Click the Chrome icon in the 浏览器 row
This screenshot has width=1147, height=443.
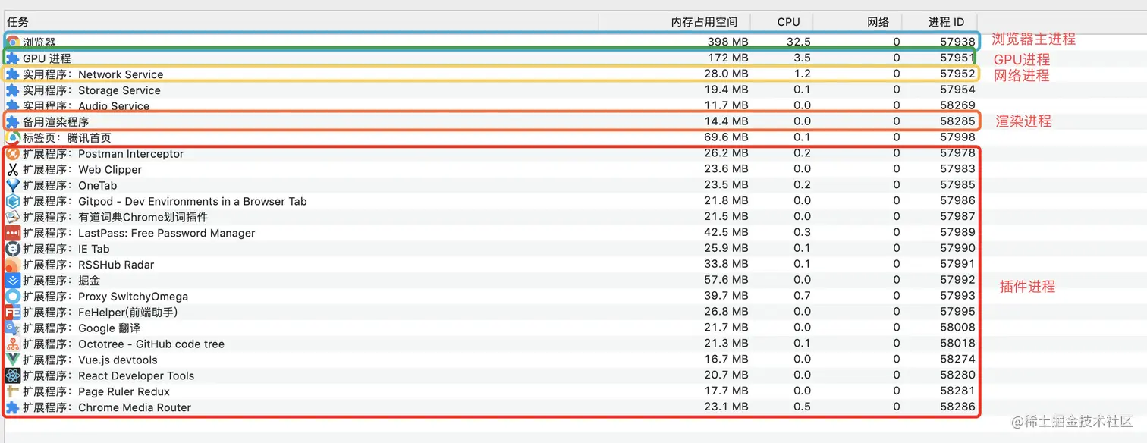(13, 42)
